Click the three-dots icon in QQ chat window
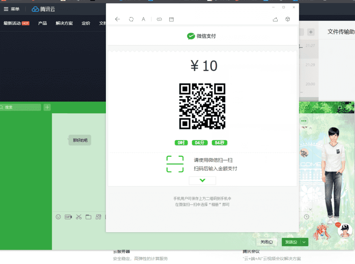 (x=304, y=121)
